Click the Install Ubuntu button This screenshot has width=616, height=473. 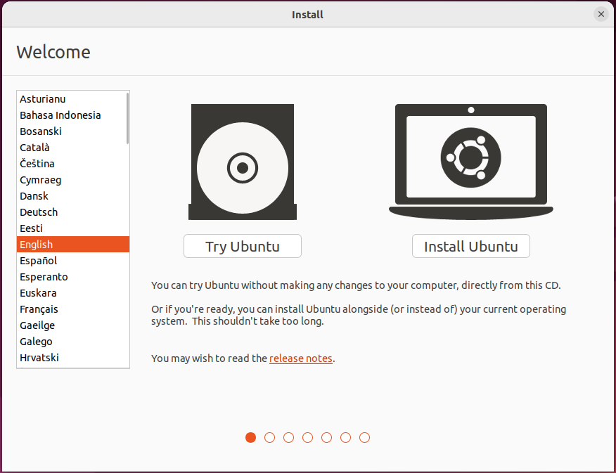click(470, 246)
